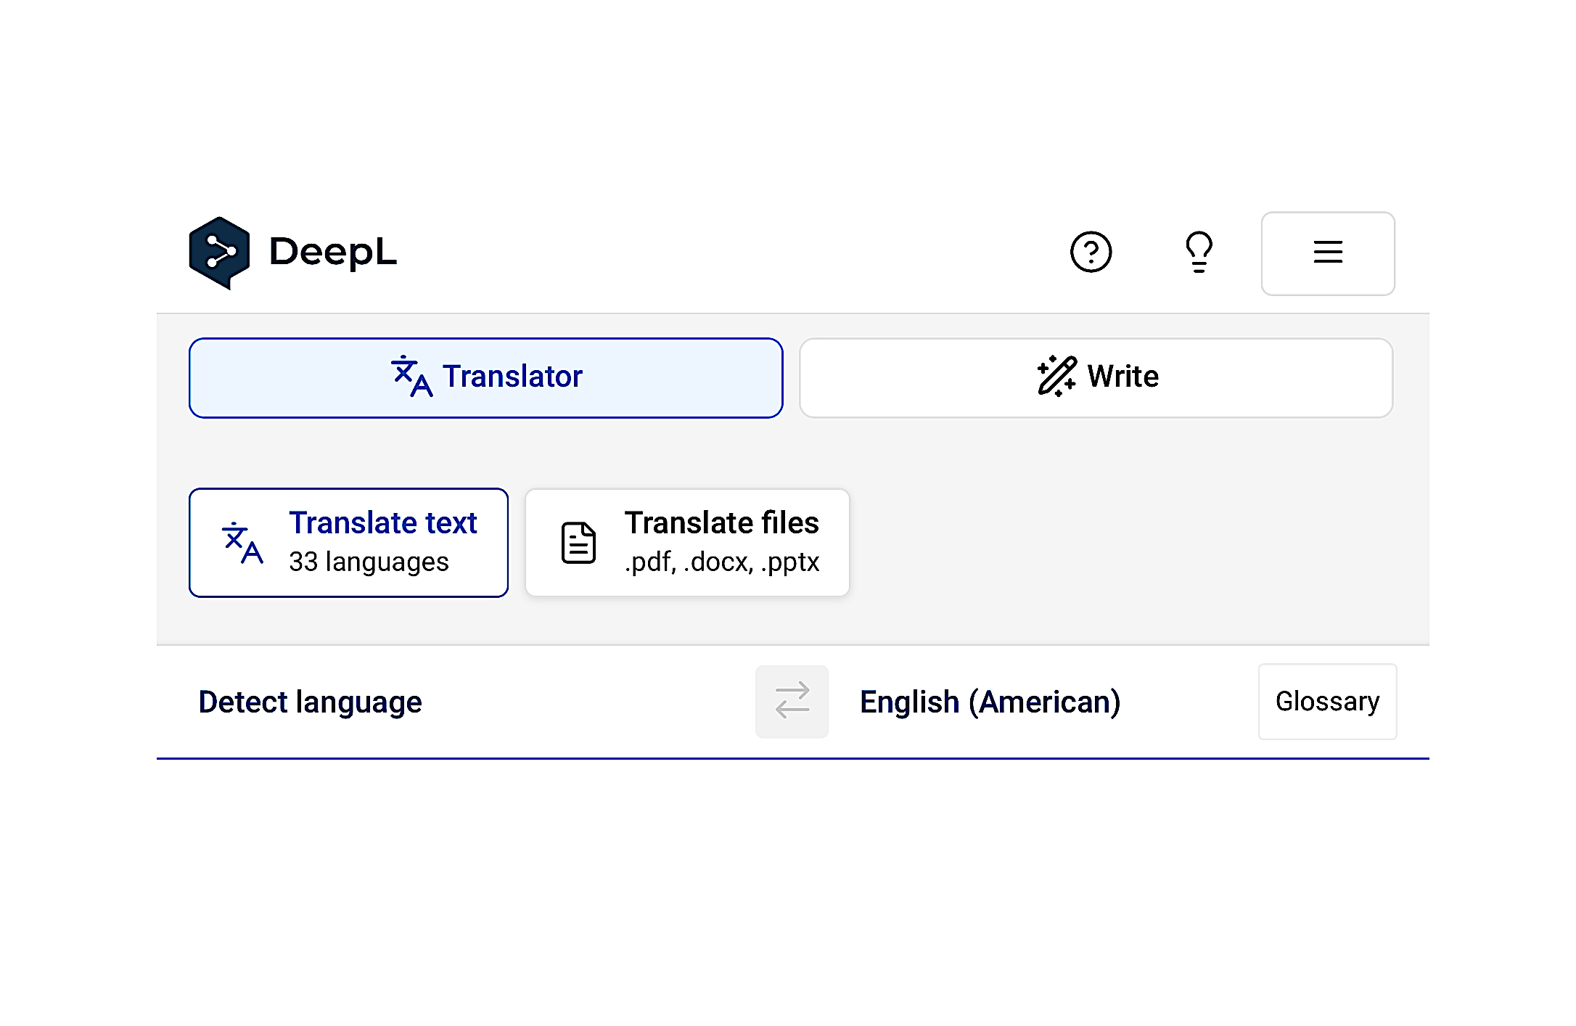
Task: Open the hamburger menu
Action: coord(1327,253)
